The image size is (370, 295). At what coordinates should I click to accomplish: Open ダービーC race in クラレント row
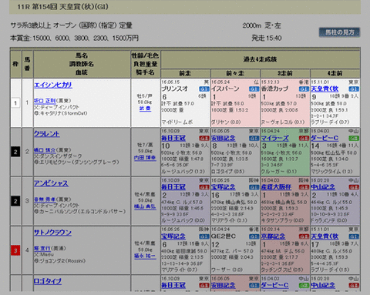pos(325,138)
